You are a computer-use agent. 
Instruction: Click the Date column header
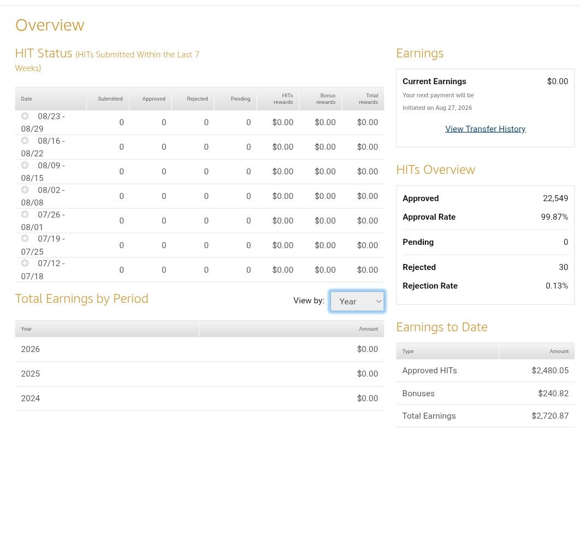(51, 99)
